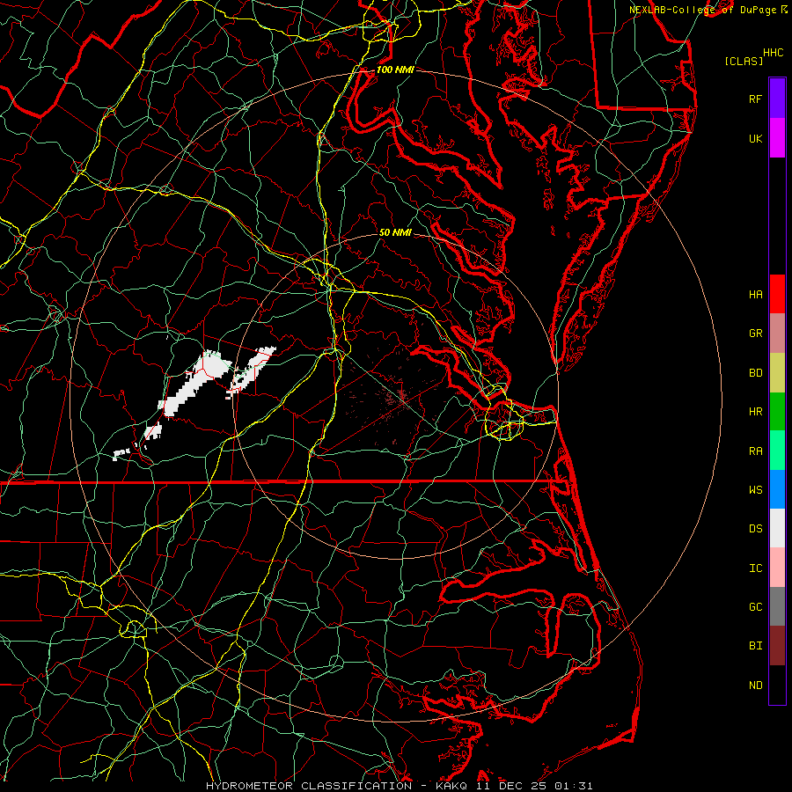Viewport: 792px width, 792px height.
Task: Click the "DS" legend label
Action: pos(755,528)
